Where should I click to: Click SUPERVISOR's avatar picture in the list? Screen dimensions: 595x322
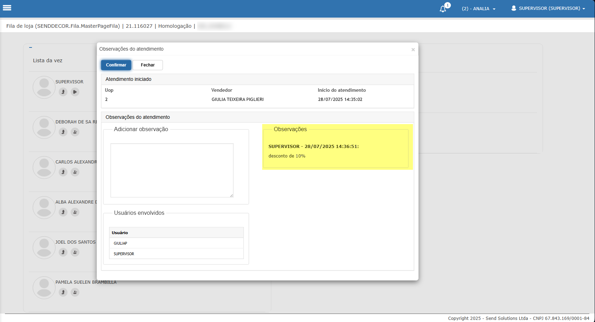[x=44, y=88]
